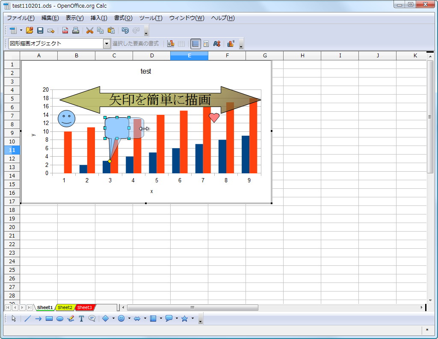Open the Block Arrows dropdown arrow
The height and width of the screenshot is (339, 438).
coord(145,318)
